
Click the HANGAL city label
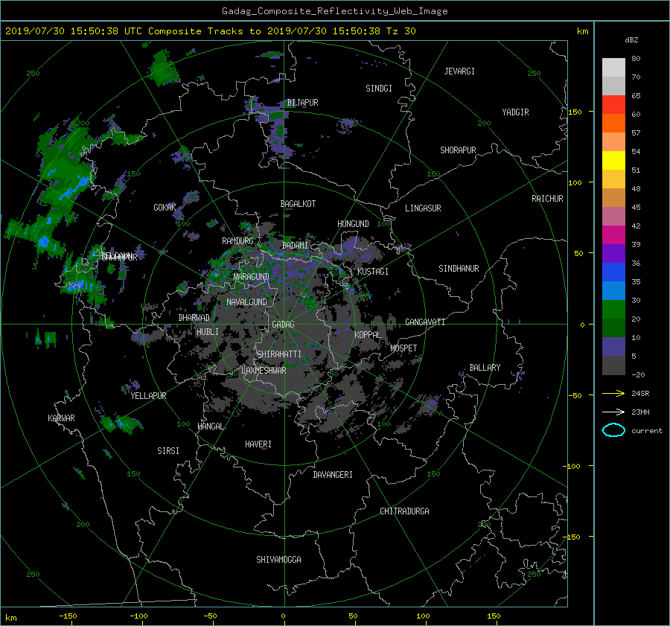point(211,427)
